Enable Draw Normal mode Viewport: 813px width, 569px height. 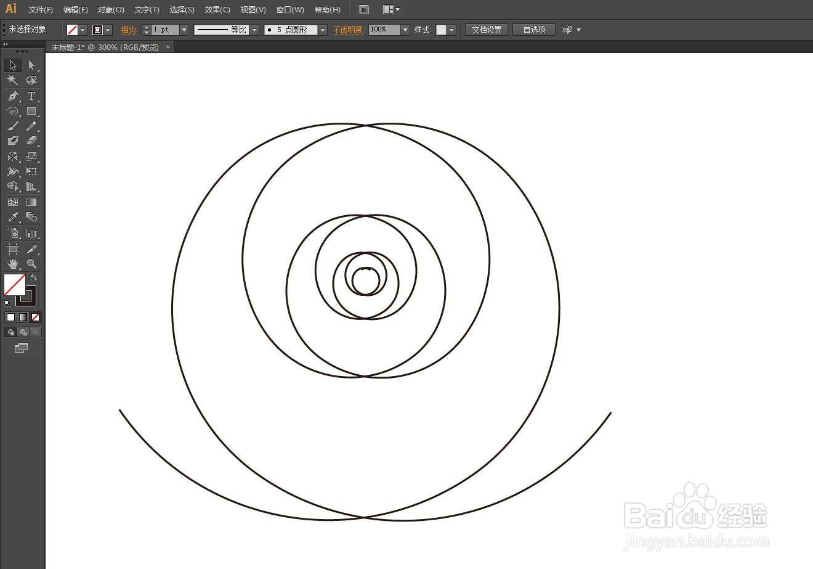click(x=10, y=332)
